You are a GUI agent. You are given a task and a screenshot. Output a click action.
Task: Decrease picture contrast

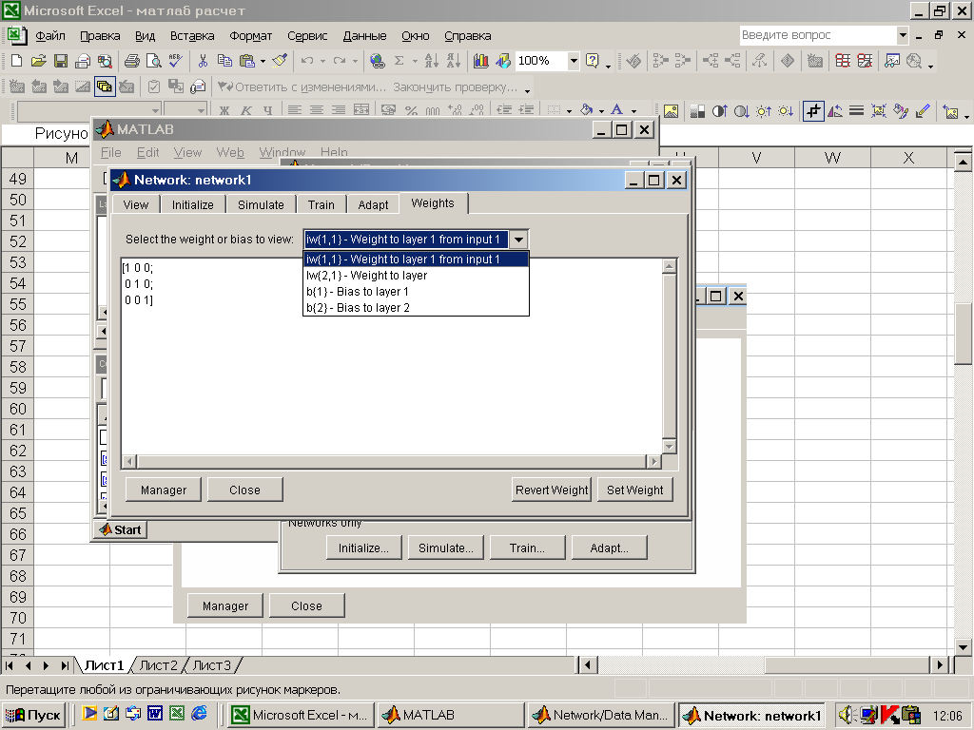pyautogui.click(x=741, y=112)
